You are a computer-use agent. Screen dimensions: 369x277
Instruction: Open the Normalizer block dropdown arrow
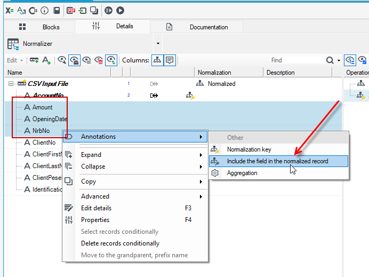(158, 43)
